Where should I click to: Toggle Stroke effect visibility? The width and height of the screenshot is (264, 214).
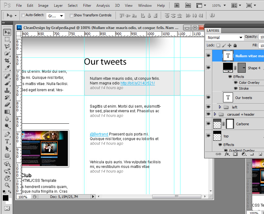pos(236,88)
